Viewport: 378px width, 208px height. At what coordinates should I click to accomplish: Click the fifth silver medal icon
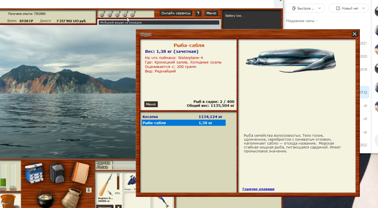coord(133,14)
